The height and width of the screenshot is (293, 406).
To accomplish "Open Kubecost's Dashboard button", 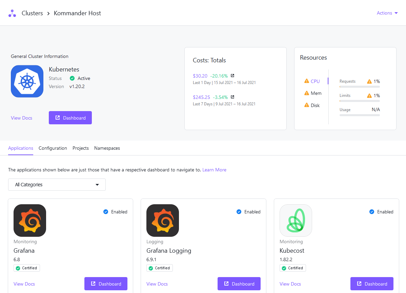I will [372, 284].
